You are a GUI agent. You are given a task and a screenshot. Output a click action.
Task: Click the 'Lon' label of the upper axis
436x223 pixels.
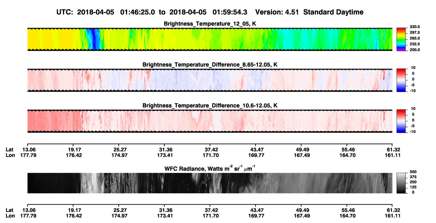(10, 155)
